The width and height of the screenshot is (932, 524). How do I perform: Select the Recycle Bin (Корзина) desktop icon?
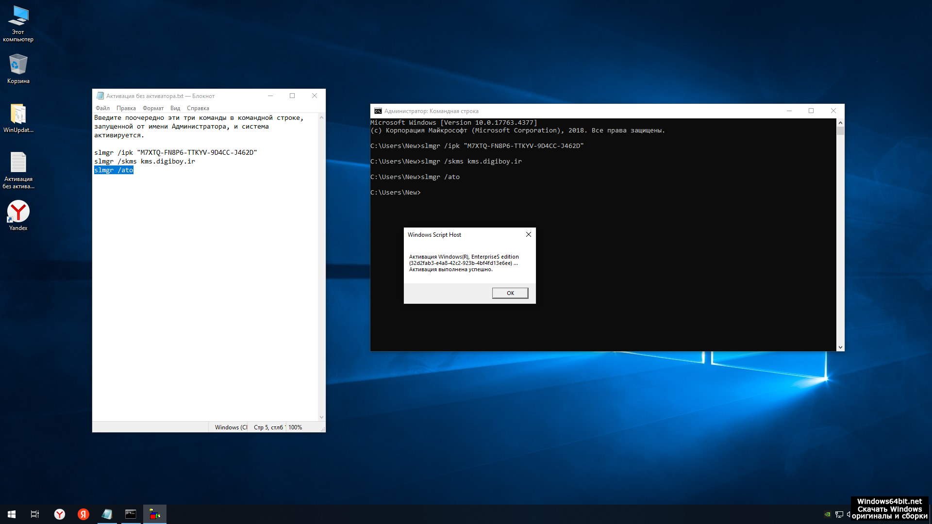tap(18, 68)
